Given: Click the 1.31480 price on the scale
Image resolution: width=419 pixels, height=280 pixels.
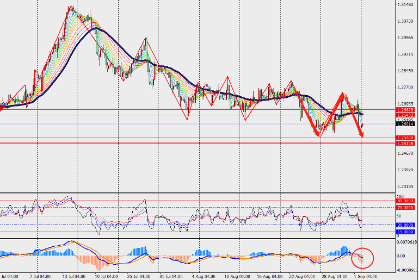Looking at the screenshot, I should click(405, 4).
